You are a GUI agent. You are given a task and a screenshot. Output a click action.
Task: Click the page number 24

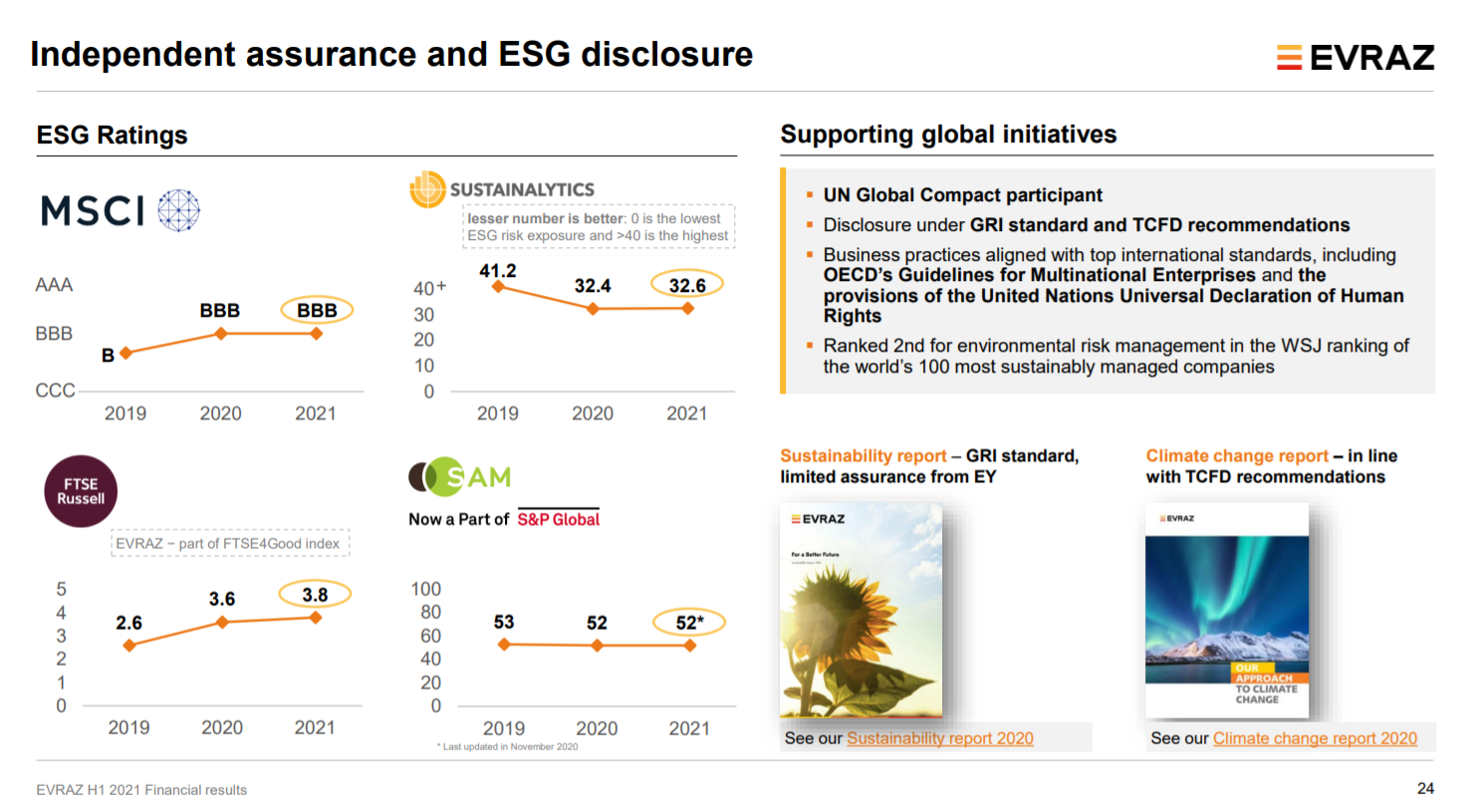[x=1425, y=788]
